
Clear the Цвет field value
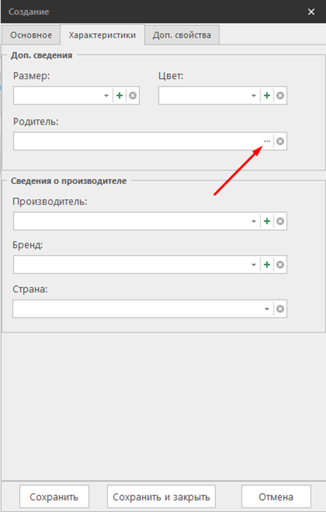click(x=280, y=96)
